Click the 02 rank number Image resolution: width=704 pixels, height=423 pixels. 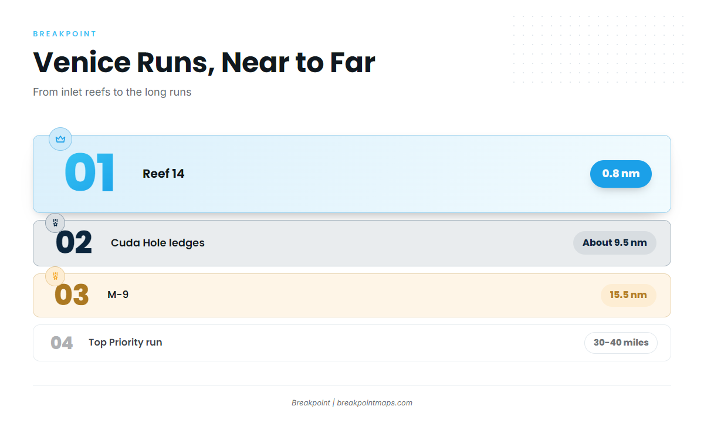click(x=74, y=243)
